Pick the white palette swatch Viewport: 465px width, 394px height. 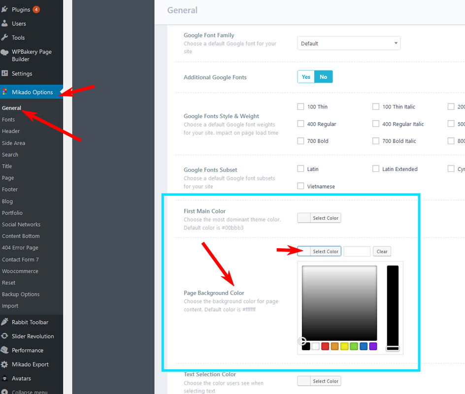pyautogui.click(x=316, y=346)
